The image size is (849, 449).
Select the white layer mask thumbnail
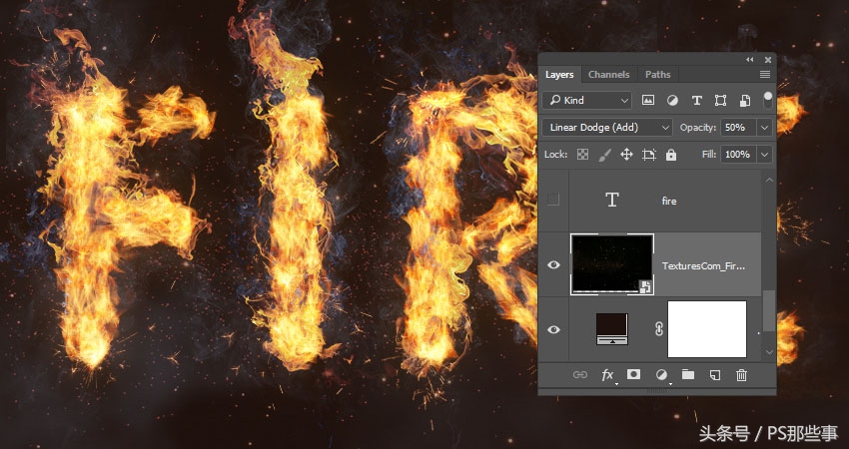coord(707,329)
